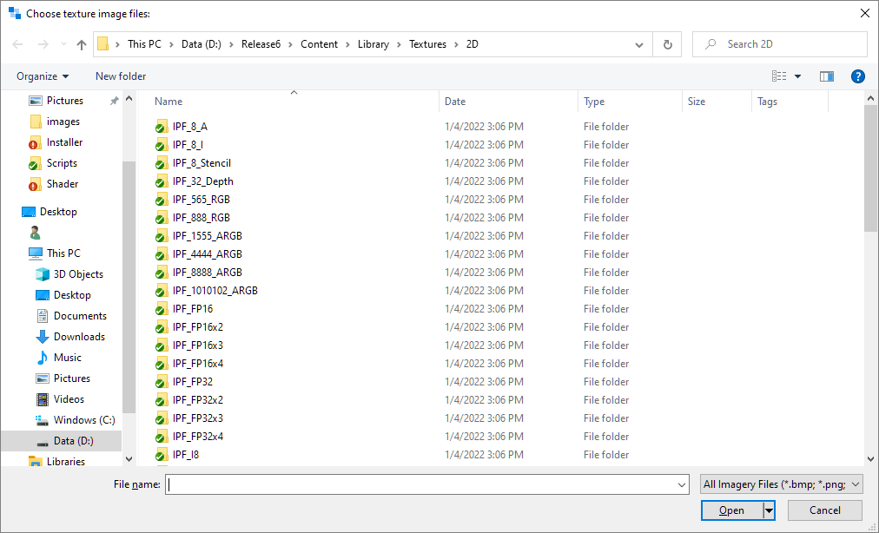879x533 pixels.
Task: Open File name history dropdown arrow
Action: (682, 484)
